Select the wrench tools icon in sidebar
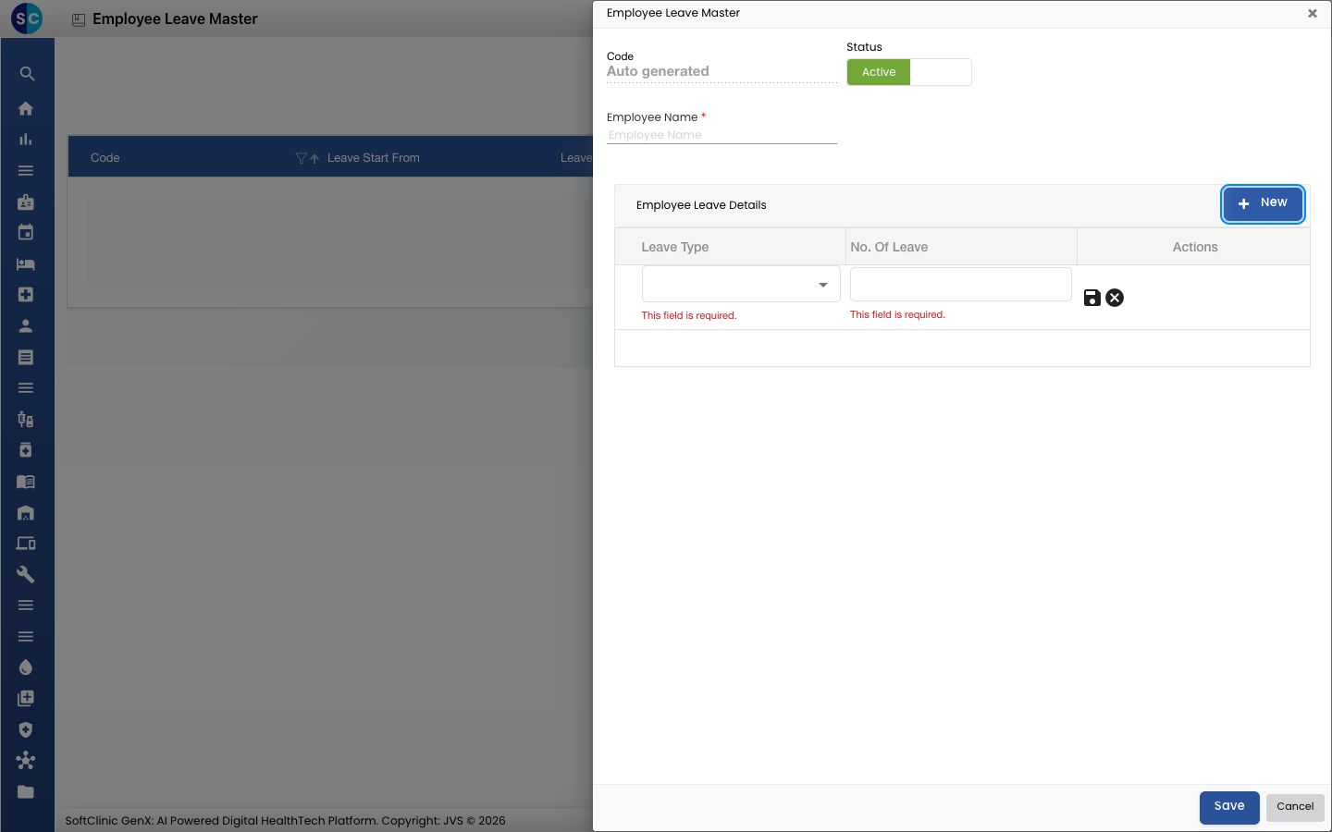1332x832 pixels. (x=26, y=574)
